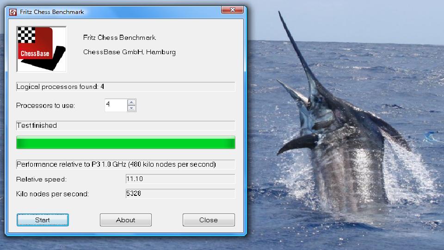This screenshot has height=250, width=444.
Task: Start the benchmark test
Action: (x=43, y=220)
